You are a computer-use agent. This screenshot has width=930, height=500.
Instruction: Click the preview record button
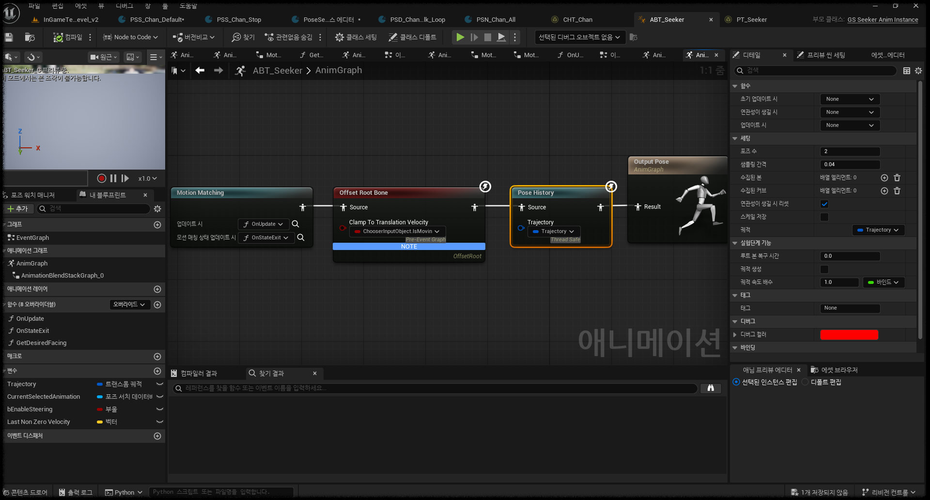click(101, 178)
